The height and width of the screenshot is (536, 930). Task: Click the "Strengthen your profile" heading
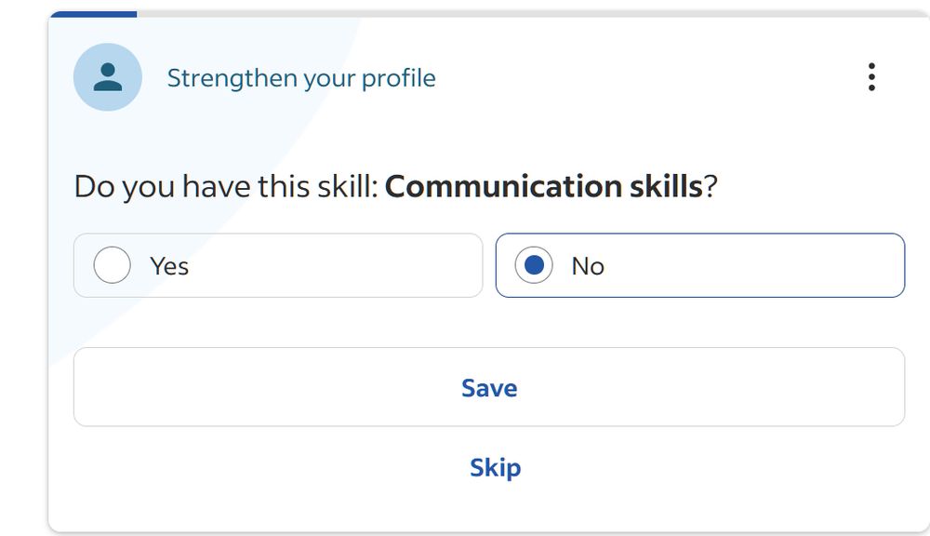tap(301, 78)
